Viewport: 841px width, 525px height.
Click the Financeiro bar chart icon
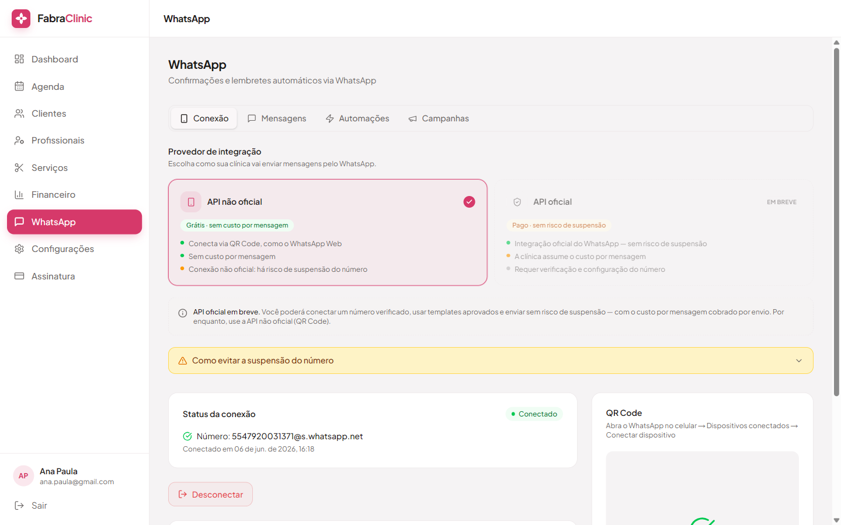pos(19,194)
